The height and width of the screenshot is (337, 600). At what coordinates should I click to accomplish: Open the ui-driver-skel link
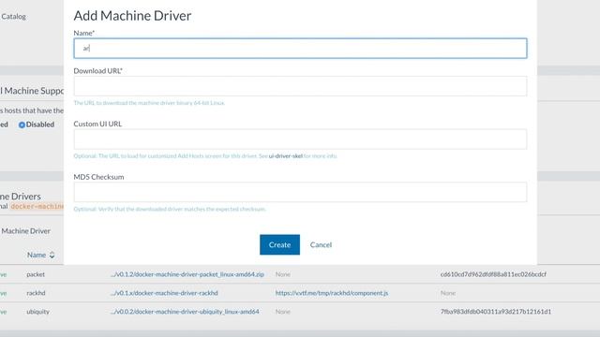[x=286, y=156]
